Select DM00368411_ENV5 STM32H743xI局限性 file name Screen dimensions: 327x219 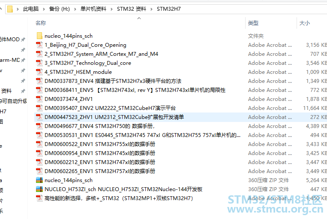point(135,90)
